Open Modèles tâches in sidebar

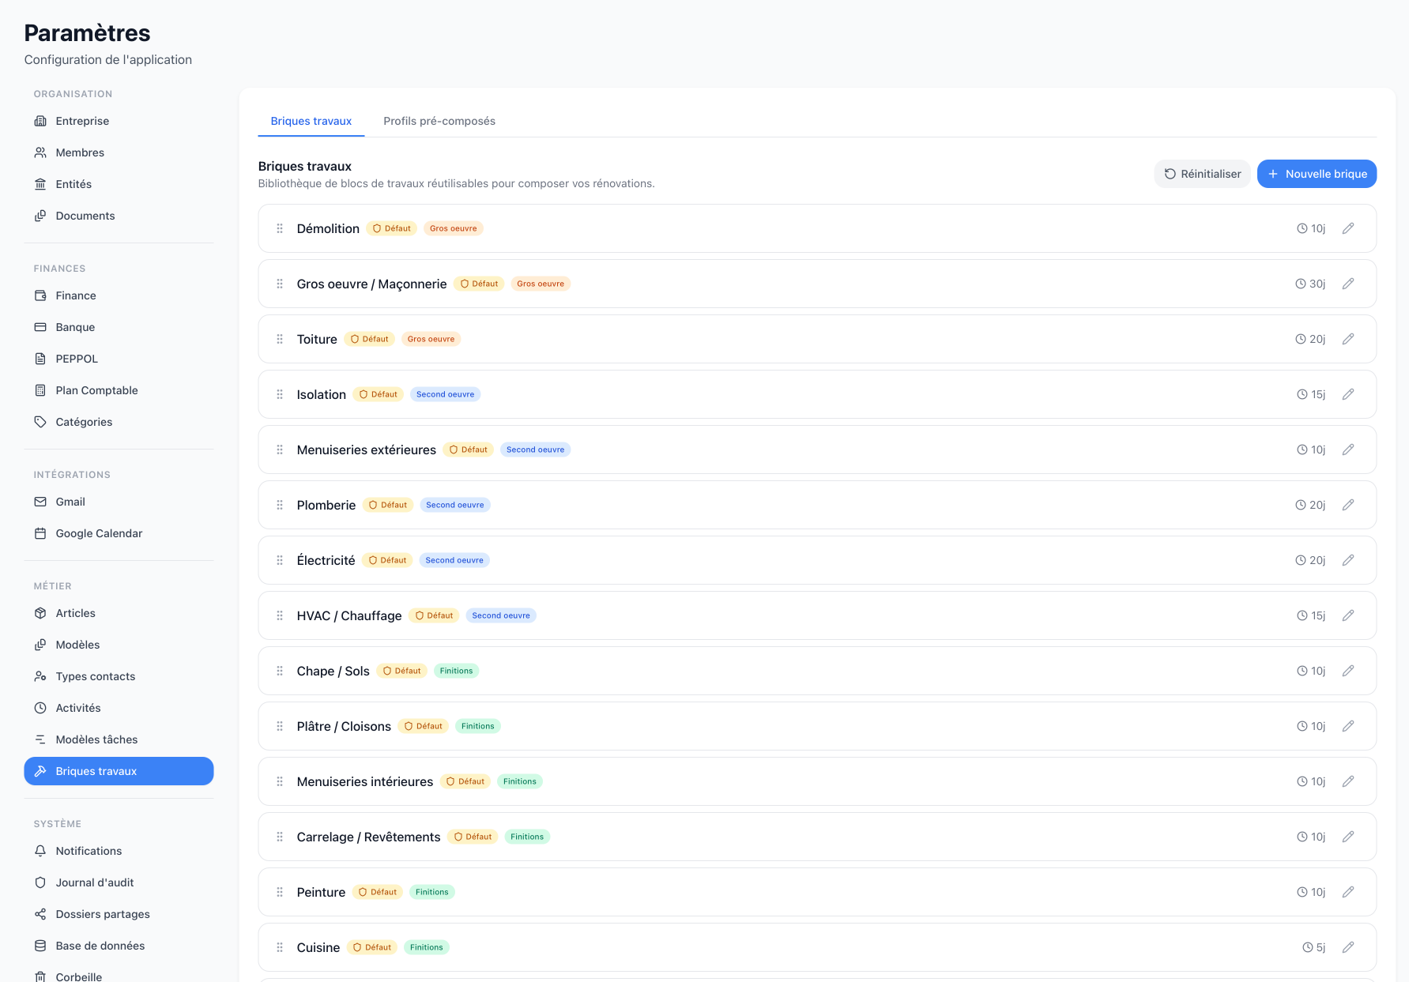119,739
